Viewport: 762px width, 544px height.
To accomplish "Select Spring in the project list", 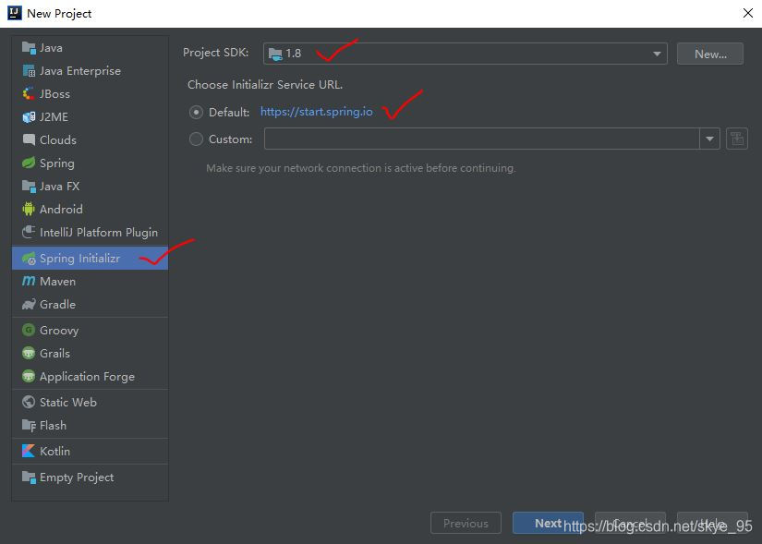I will pos(90,163).
